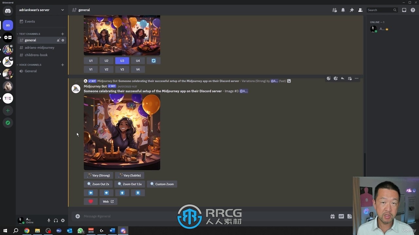Screen dimensions: 419x235
Task: Open the image grid above U1 buttons
Action: click(x=122, y=35)
